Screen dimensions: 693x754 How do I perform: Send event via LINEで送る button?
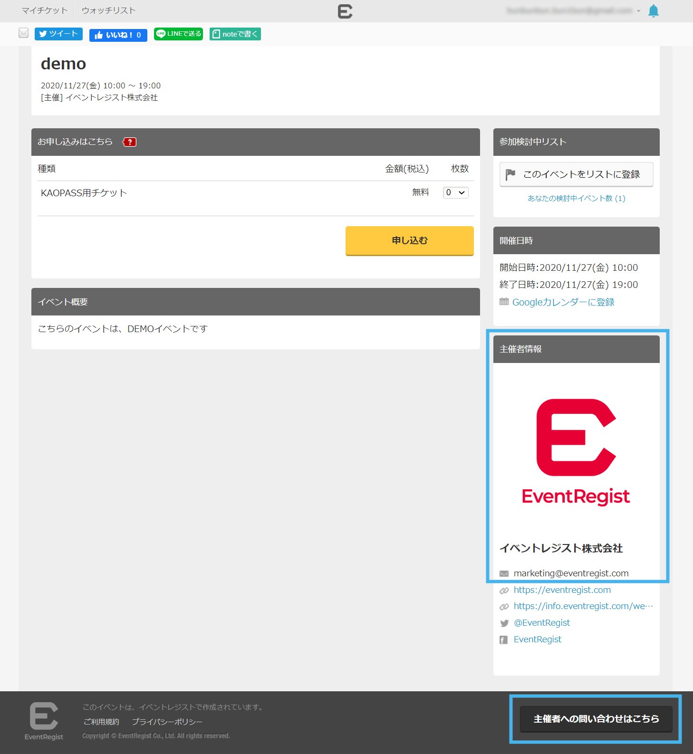coord(178,34)
